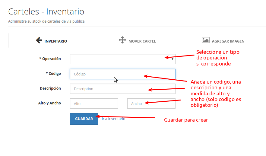The width and height of the screenshot is (266, 156).
Task: Open the Operación combo box
Action: point(123,59)
